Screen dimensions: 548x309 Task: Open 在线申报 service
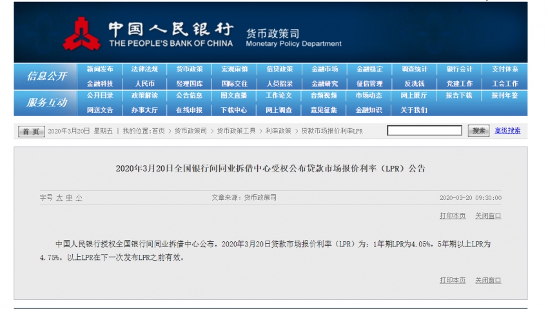[x=189, y=110]
